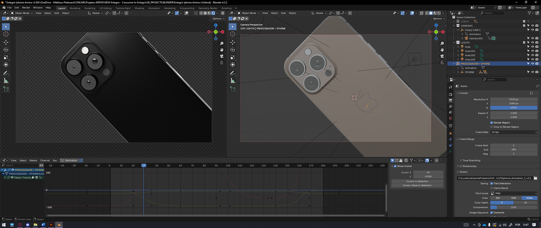Viewport: 541px width, 228px height.
Task: Expand the IPHONE object in outliner
Action: pos(458,72)
